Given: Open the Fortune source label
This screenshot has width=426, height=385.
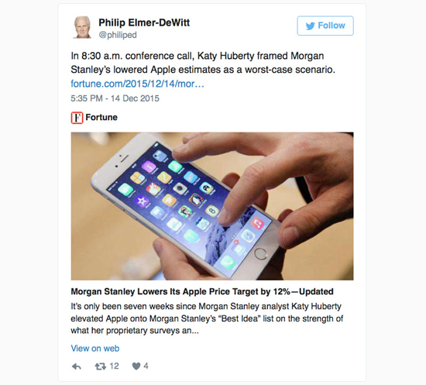Looking at the screenshot, I should (x=101, y=118).
